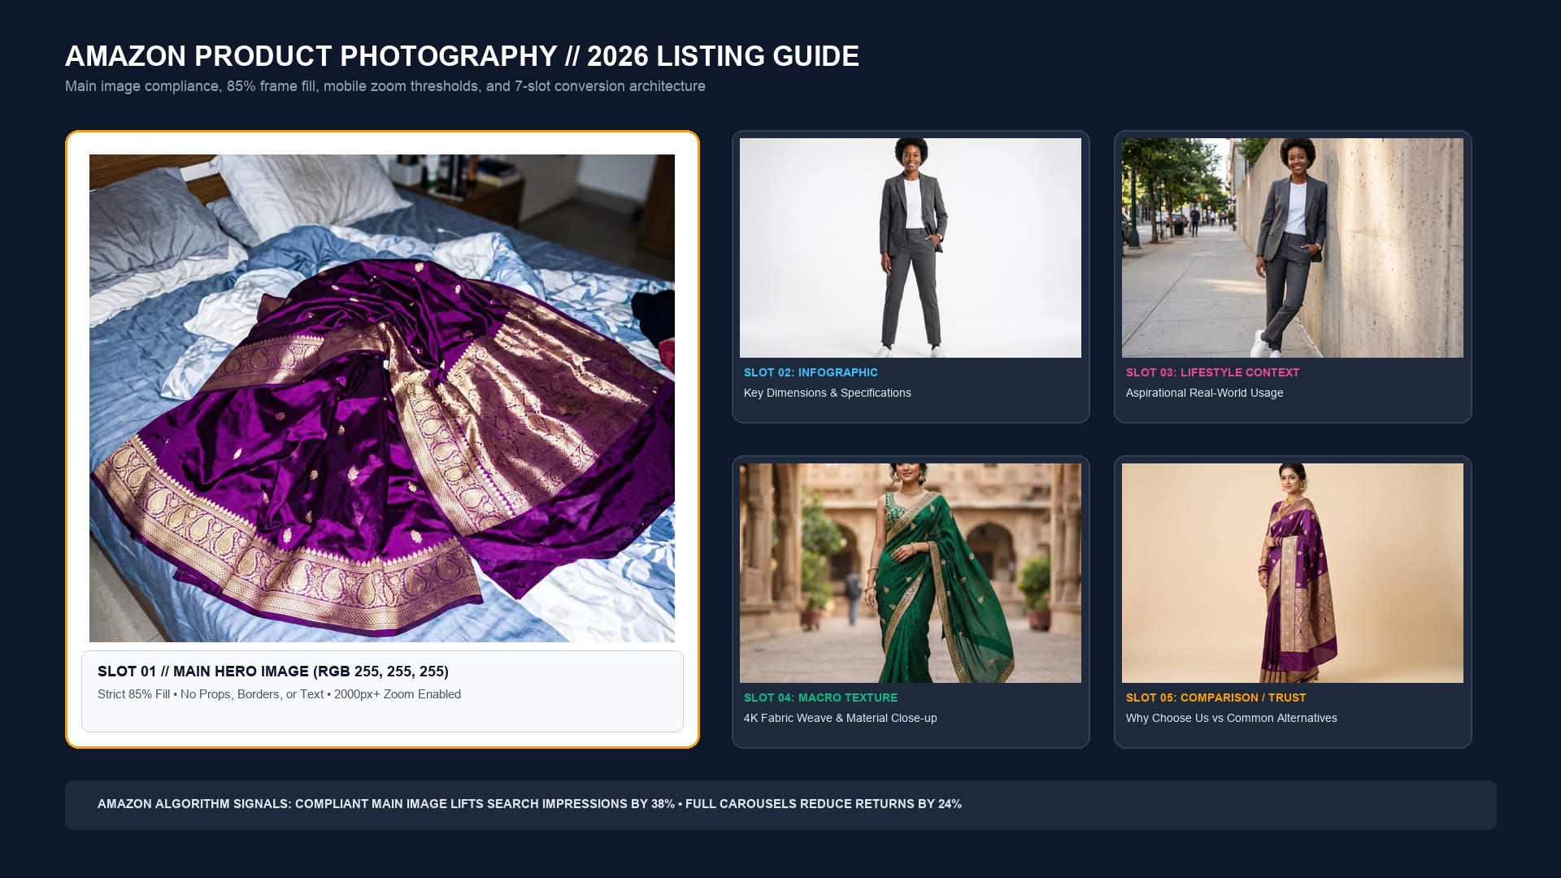Select the Slot 05: Comparison / Trust heading

coord(1215,698)
